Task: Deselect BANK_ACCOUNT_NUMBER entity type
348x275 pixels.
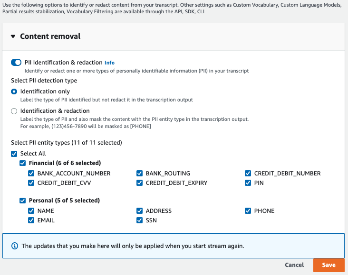Action: pos(31,174)
